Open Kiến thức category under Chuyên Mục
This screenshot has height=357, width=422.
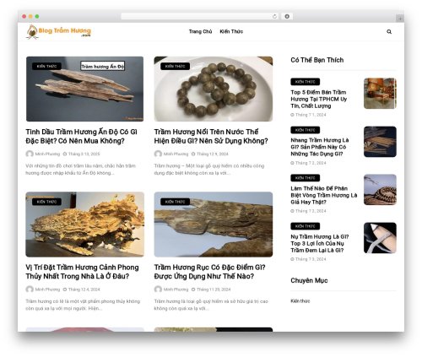[x=300, y=301]
